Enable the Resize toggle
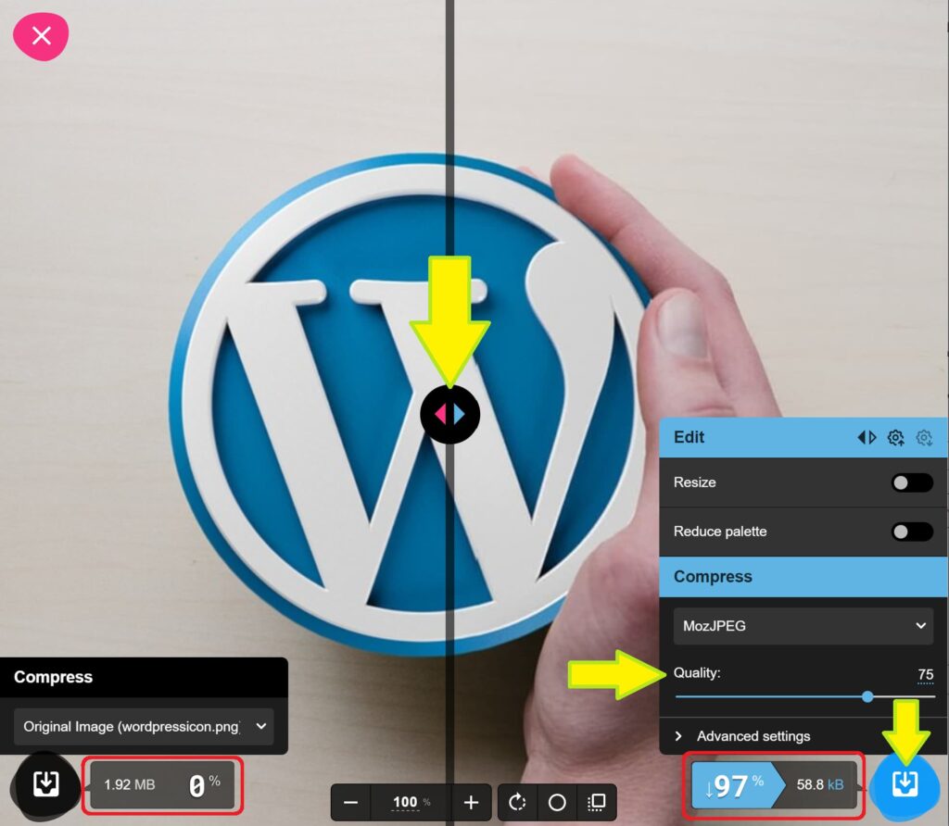The image size is (949, 826). (x=912, y=482)
